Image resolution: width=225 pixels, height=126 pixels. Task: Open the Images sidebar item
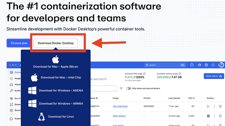pos(15,79)
